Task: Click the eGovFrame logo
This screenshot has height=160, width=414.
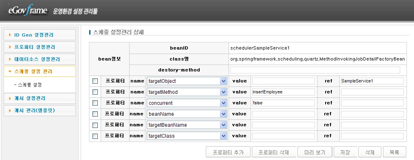Action: coord(27,11)
